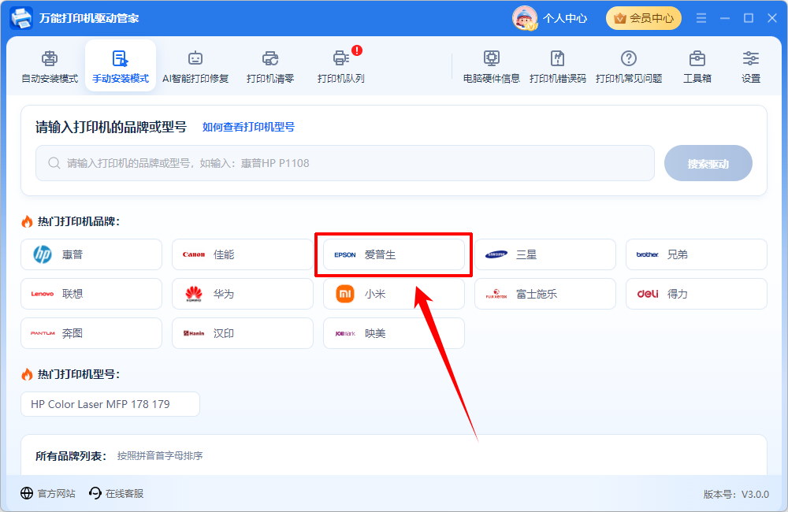The image size is (788, 512).
Task: Open 官方网站 link
Action: pyautogui.click(x=48, y=493)
